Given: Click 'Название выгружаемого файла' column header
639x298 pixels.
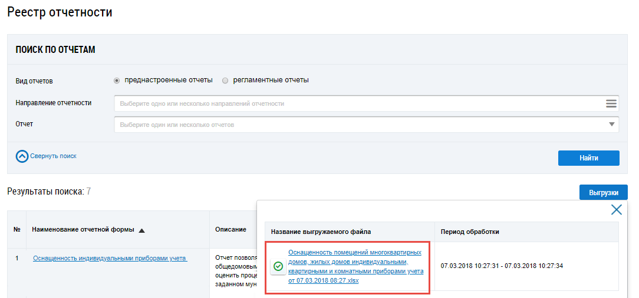Looking at the screenshot, I should (321, 232).
